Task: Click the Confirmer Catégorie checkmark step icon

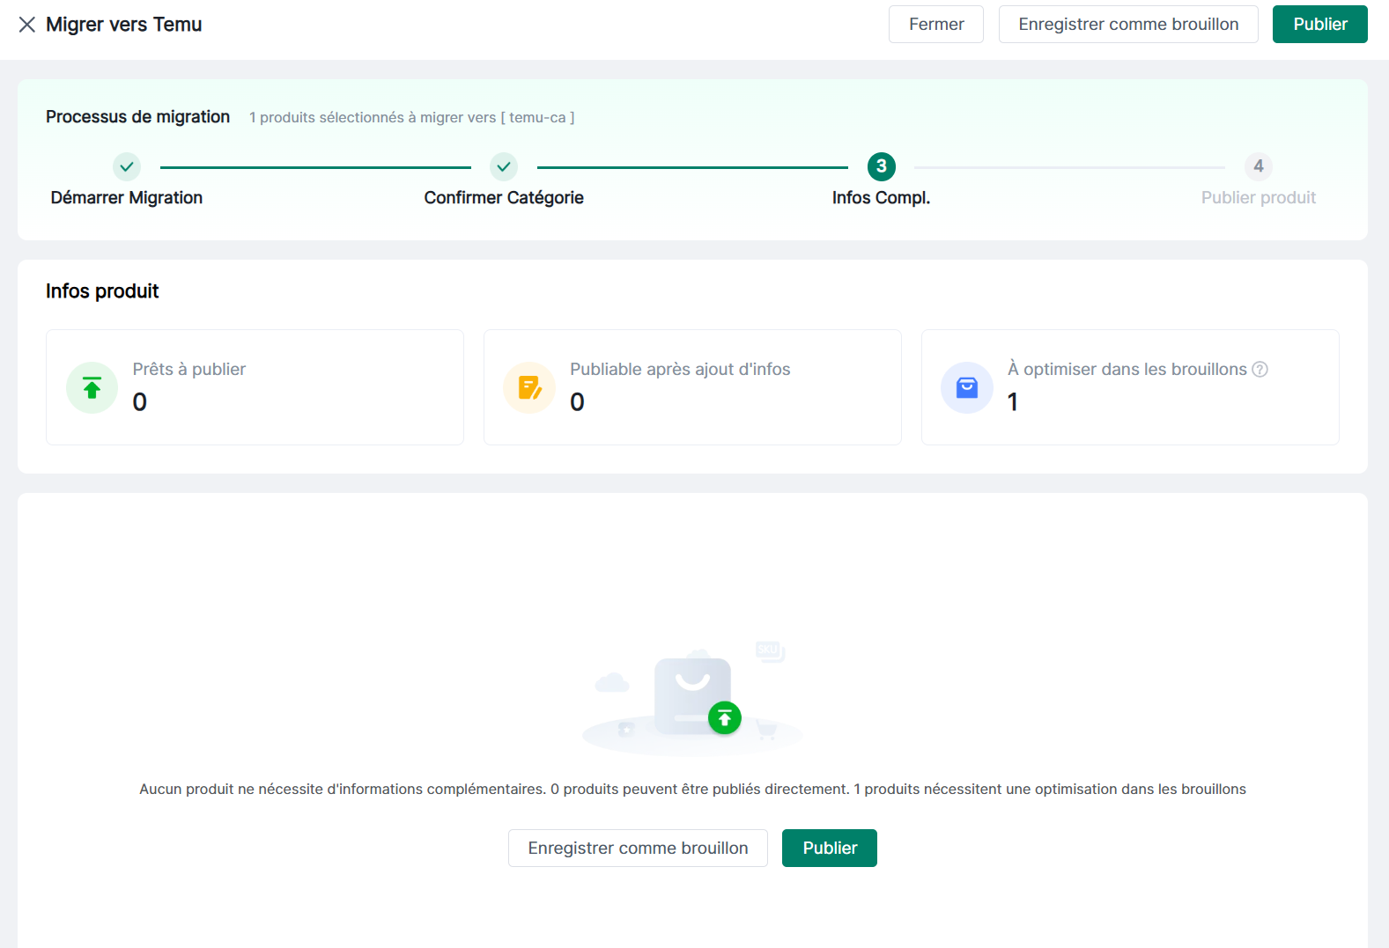Action: 504,166
